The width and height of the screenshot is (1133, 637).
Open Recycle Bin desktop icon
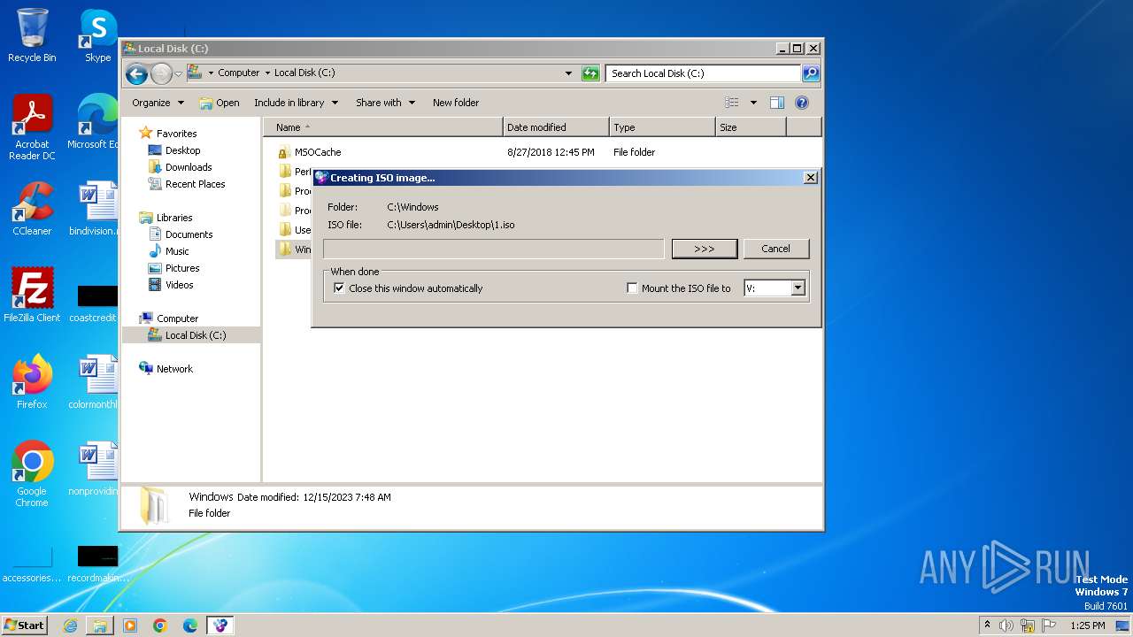(32, 35)
